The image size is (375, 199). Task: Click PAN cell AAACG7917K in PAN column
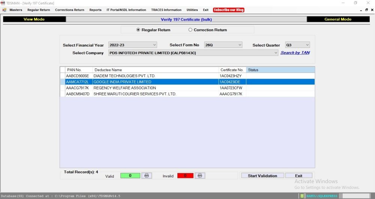pos(79,88)
